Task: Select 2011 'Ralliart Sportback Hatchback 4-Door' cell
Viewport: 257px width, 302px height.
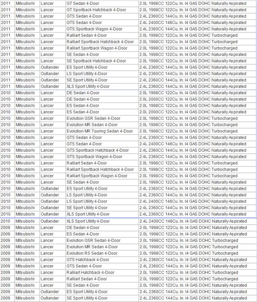Action: (102, 42)
